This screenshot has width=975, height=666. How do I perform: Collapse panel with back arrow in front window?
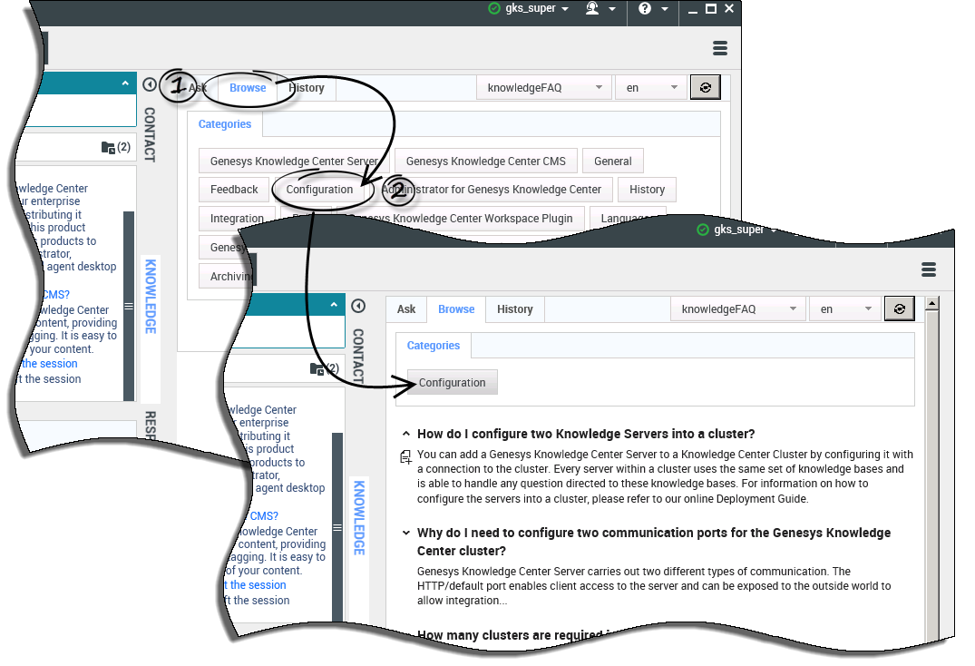coord(358,306)
